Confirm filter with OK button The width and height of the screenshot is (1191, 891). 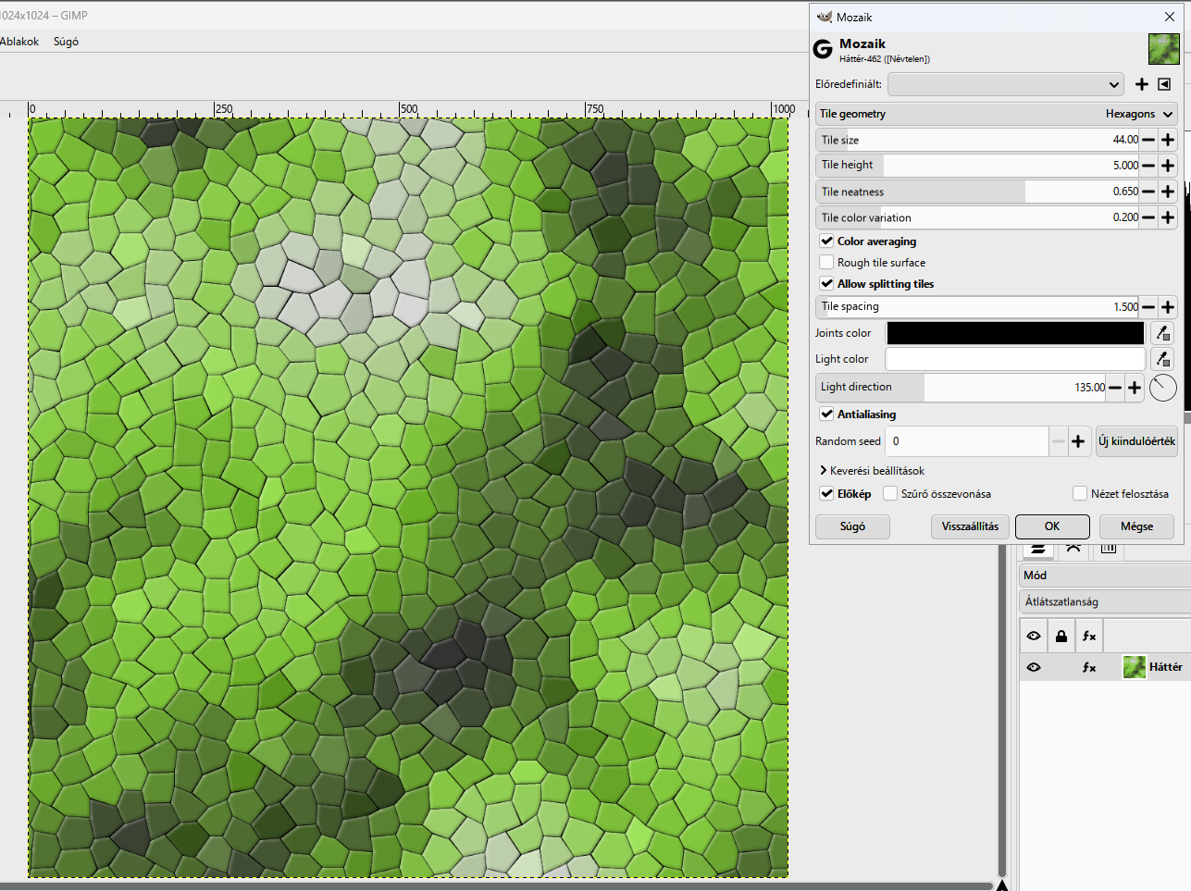click(x=1052, y=526)
